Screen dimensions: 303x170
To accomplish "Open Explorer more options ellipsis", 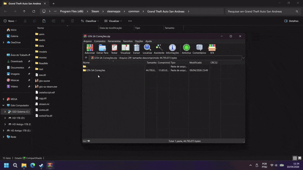I will 130,21.
